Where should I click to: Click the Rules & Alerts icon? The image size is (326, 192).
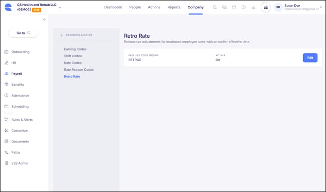[6, 119]
